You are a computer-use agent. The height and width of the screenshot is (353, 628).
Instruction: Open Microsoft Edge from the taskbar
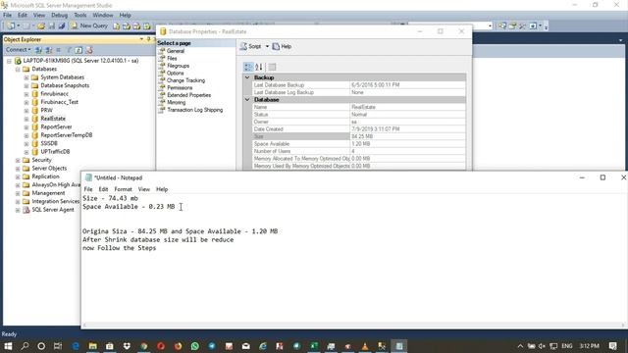click(76, 346)
